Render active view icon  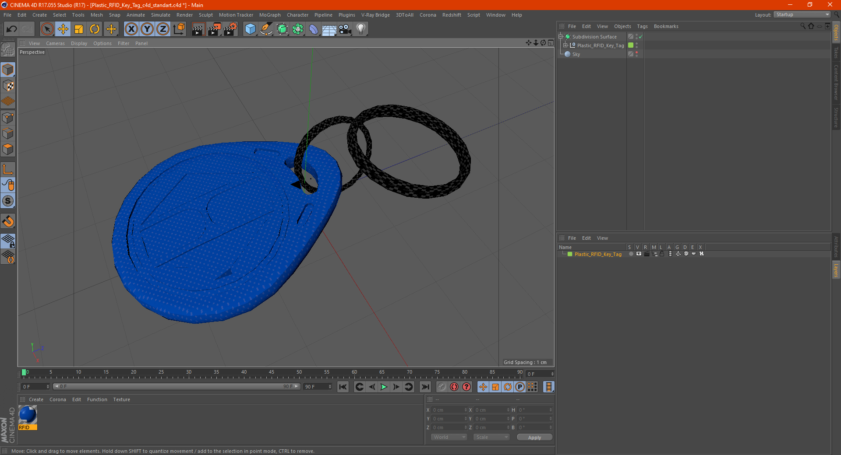(198, 29)
